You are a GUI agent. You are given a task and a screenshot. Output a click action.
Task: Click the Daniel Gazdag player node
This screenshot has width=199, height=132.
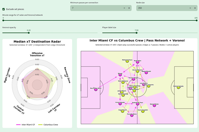[123, 95]
